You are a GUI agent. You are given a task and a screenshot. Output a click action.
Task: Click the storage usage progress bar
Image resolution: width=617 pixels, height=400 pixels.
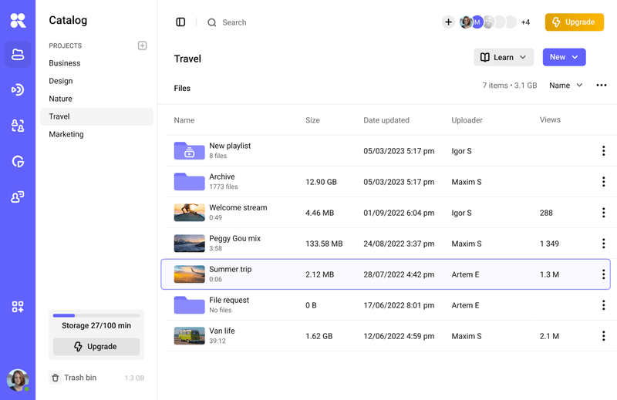[96, 315]
